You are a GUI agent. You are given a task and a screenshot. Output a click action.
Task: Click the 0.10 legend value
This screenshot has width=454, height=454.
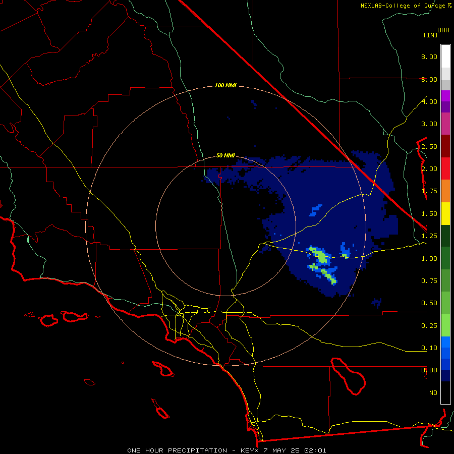[x=429, y=348]
